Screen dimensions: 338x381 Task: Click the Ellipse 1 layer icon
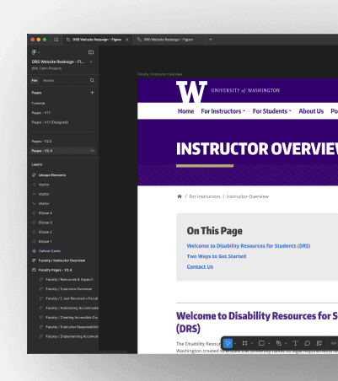34,241
